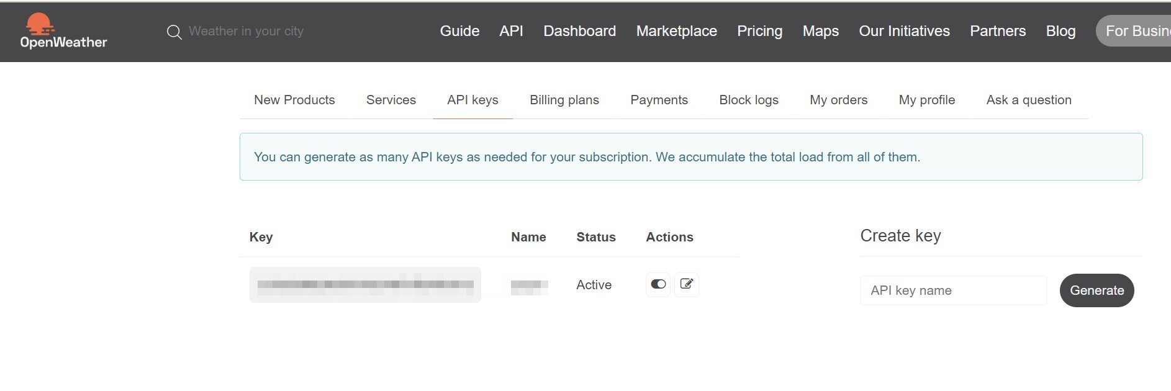Focus the Weather in your city search field
The height and width of the screenshot is (391, 1171).
point(246,31)
